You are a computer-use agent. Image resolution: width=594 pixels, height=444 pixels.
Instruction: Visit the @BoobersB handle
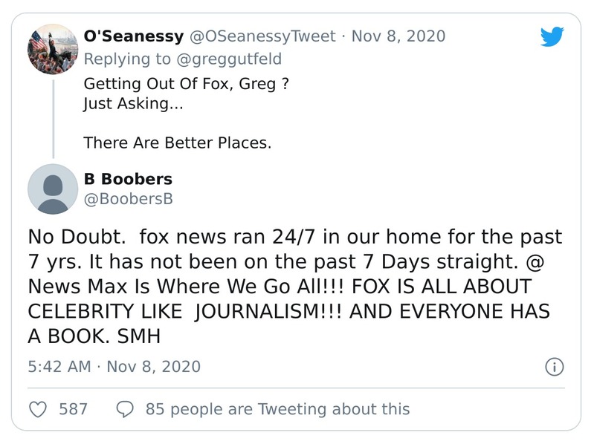click(x=127, y=199)
